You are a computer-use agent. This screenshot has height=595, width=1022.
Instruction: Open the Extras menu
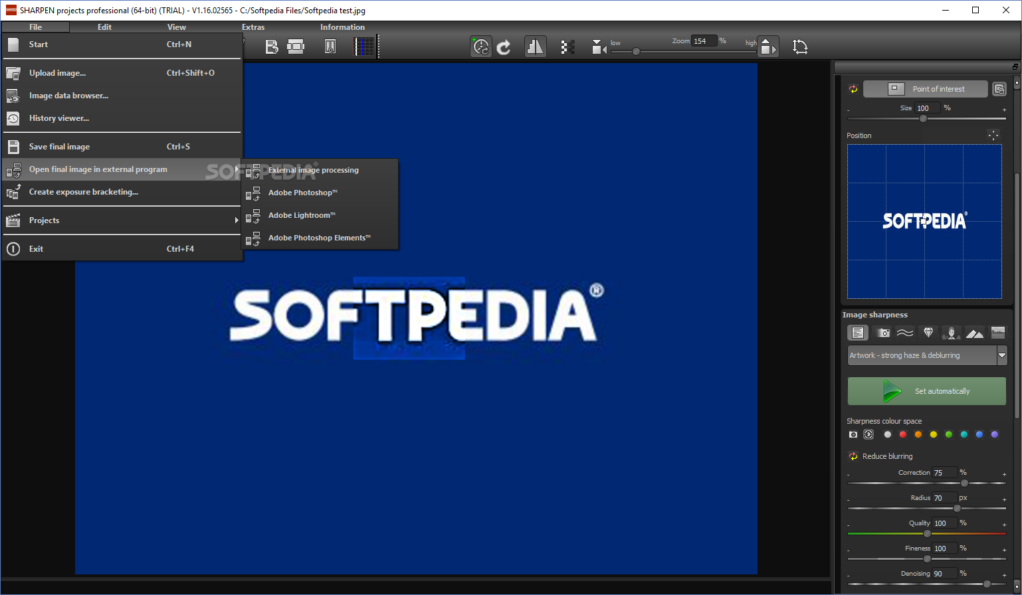[x=253, y=27]
